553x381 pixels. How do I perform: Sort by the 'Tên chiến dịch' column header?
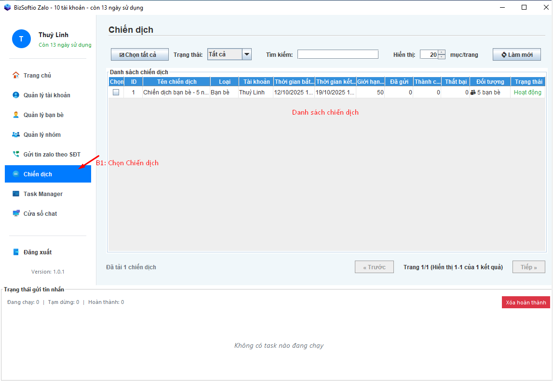(176, 82)
